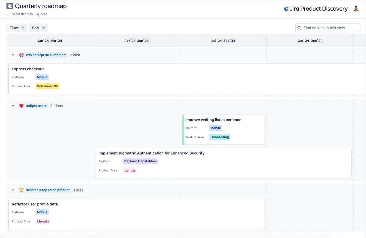
Task: Select the Jan`24-Mar`24 column header
Action: pyautogui.click(x=50, y=41)
